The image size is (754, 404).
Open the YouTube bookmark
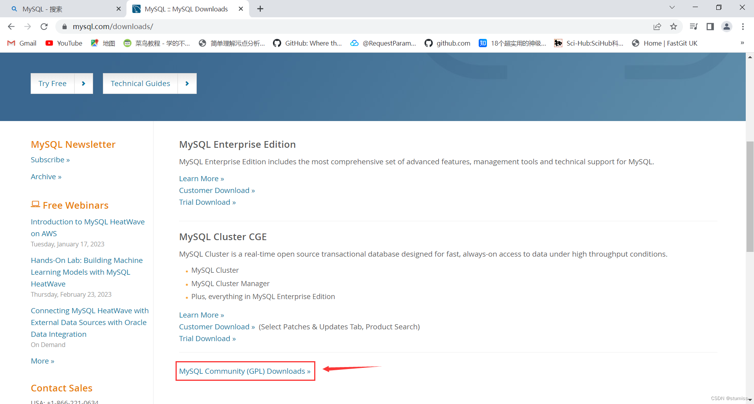tap(64, 43)
